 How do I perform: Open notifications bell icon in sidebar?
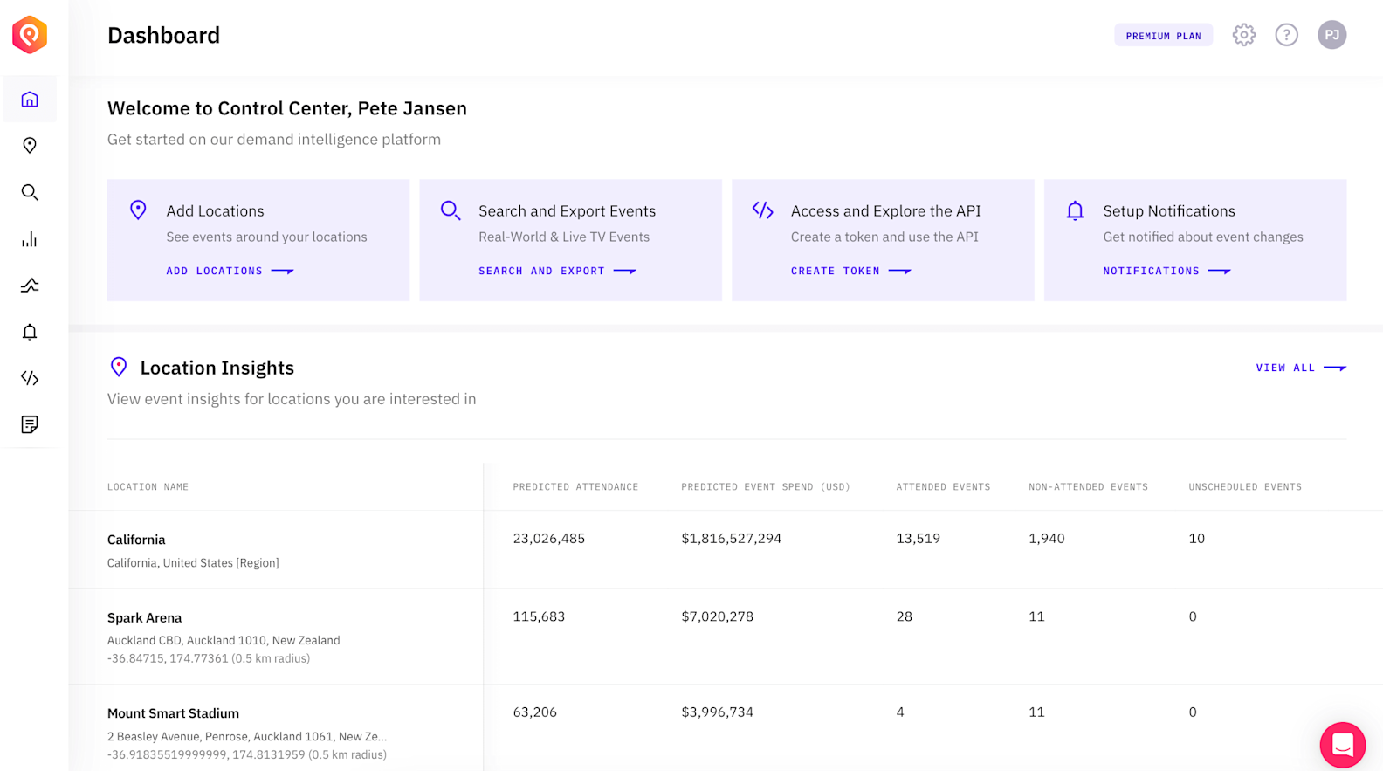coord(30,332)
